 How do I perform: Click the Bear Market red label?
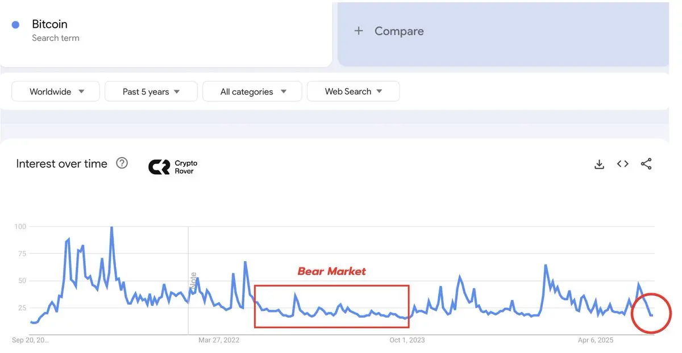point(332,271)
